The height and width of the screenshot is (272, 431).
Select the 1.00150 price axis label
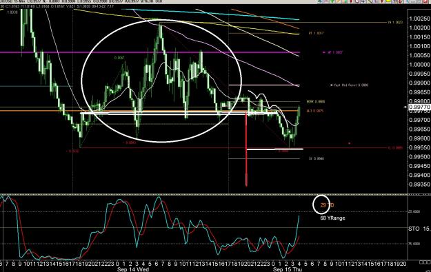click(x=420, y=37)
